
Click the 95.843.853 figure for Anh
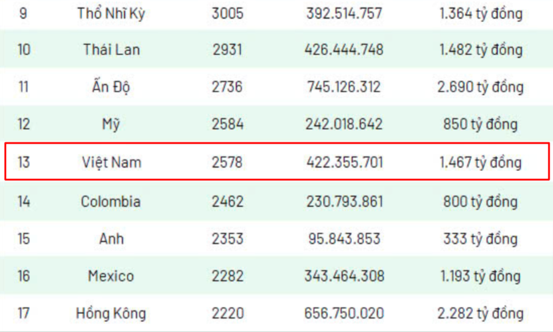tap(344, 239)
